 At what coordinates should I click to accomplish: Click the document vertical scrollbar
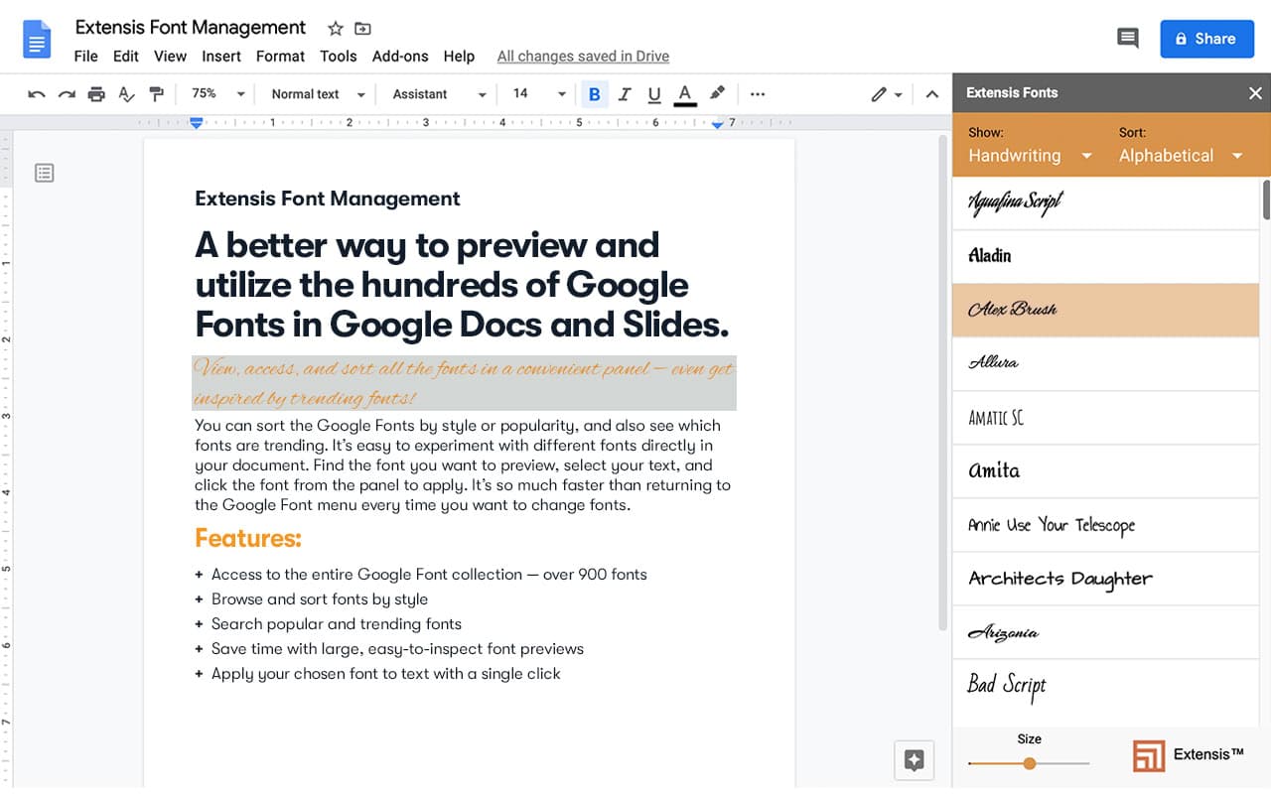point(942,382)
